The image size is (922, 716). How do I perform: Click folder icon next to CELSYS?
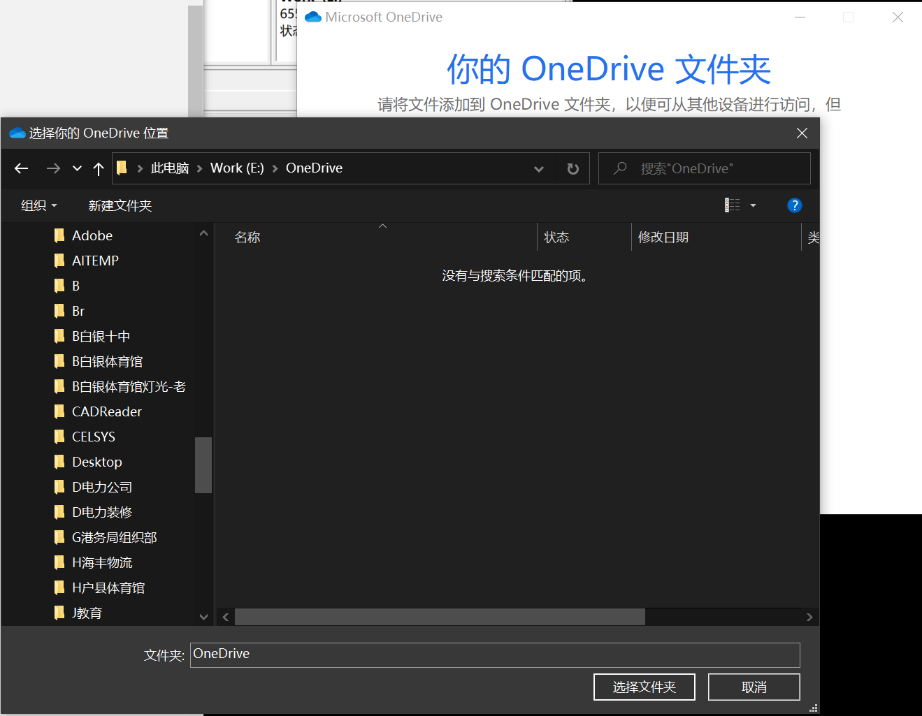tap(59, 437)
